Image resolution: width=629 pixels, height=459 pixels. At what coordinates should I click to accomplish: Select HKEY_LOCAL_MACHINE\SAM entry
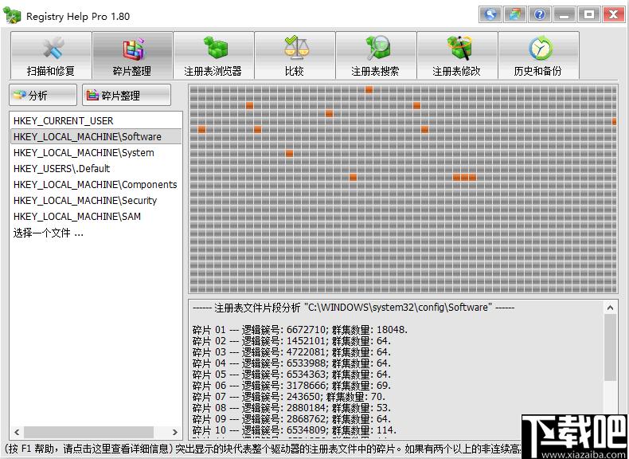pyautogui.click(x=77, y=217)
